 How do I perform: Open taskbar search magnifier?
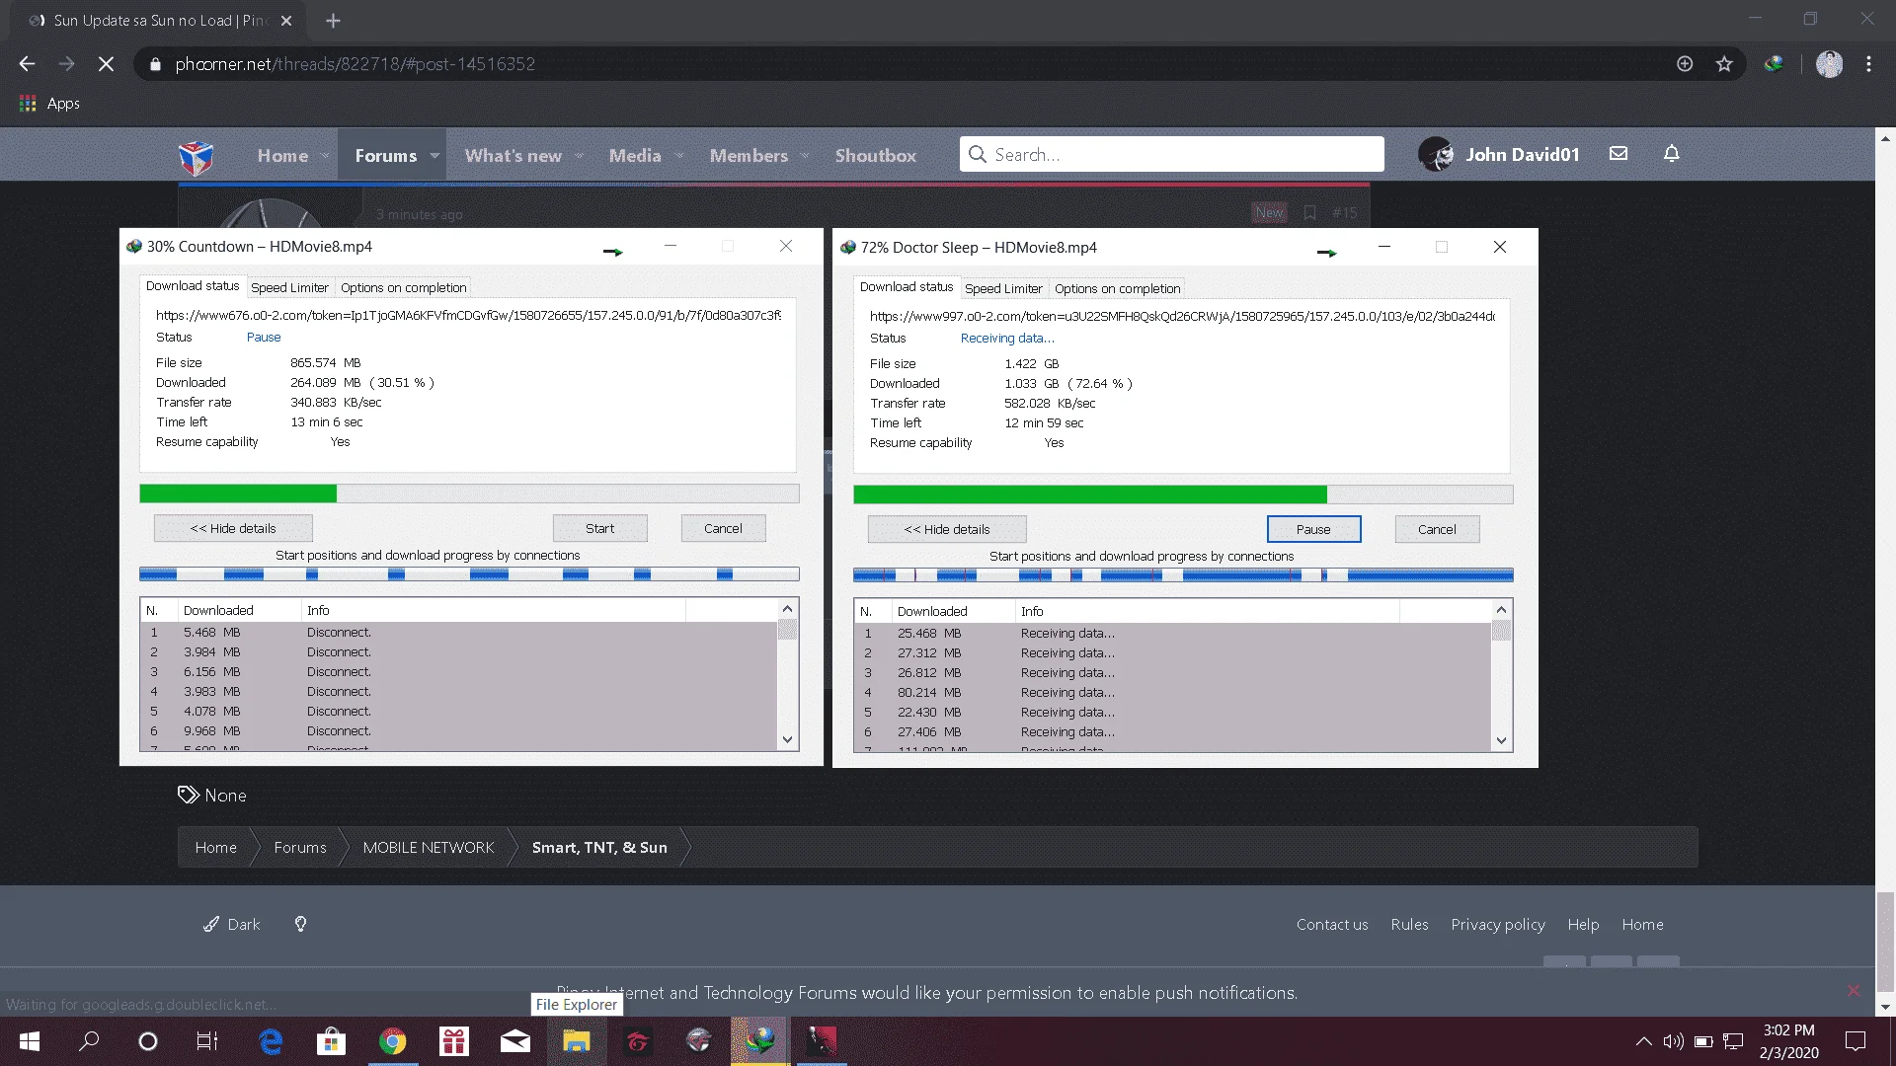[x=89, y=1041]
